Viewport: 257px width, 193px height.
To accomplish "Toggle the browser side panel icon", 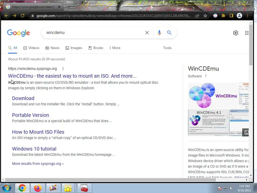I will click(x=231, y=16).
